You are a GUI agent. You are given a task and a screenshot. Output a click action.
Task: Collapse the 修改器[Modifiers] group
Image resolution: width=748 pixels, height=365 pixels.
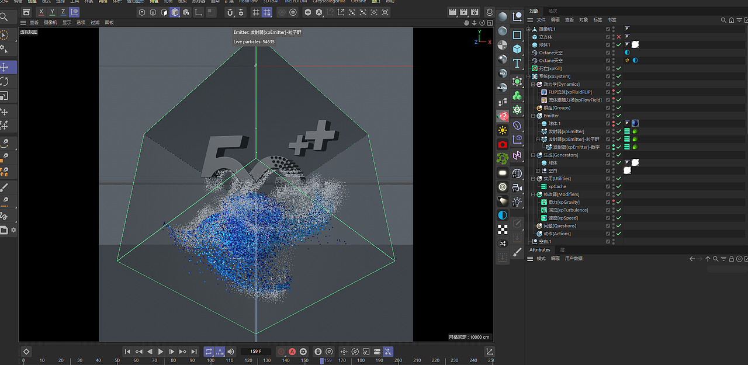pos(533,194)
